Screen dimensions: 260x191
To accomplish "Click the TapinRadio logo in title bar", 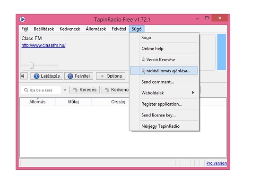I will (x=22, y=19).
